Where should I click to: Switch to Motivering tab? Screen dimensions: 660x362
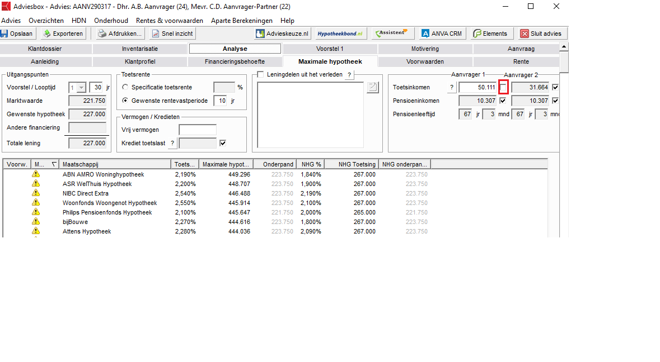(425, 49)
